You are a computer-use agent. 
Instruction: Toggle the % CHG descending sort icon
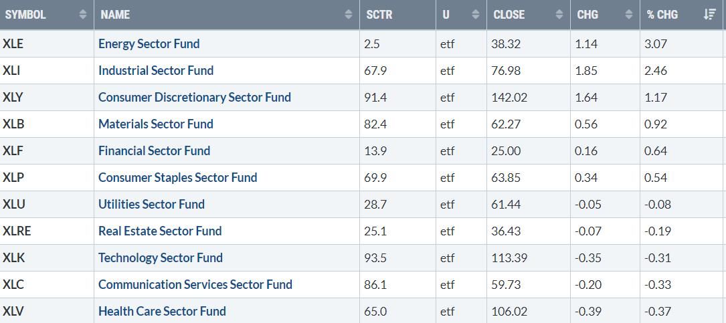tap(710, 15)
